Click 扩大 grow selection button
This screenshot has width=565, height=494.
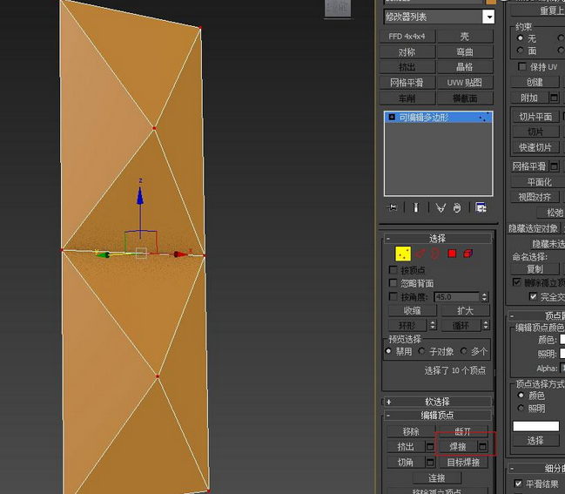click(465, 310)
